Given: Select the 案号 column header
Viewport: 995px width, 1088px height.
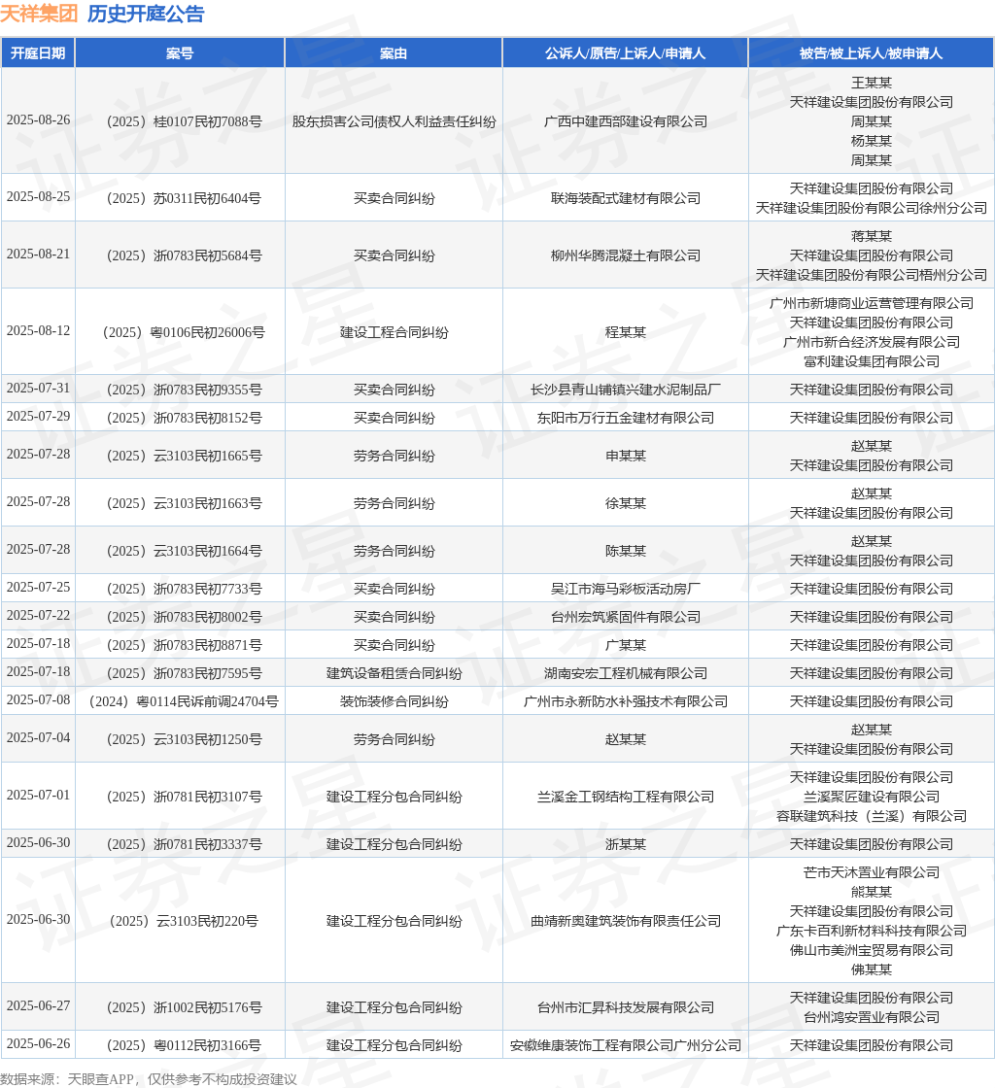Looking at the screenshot, I should (180, 53).
